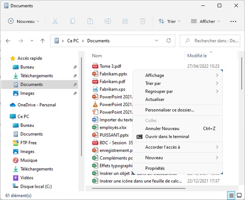Open the Tome 3.pdf file
245x200 pixels.
point(110,66)
